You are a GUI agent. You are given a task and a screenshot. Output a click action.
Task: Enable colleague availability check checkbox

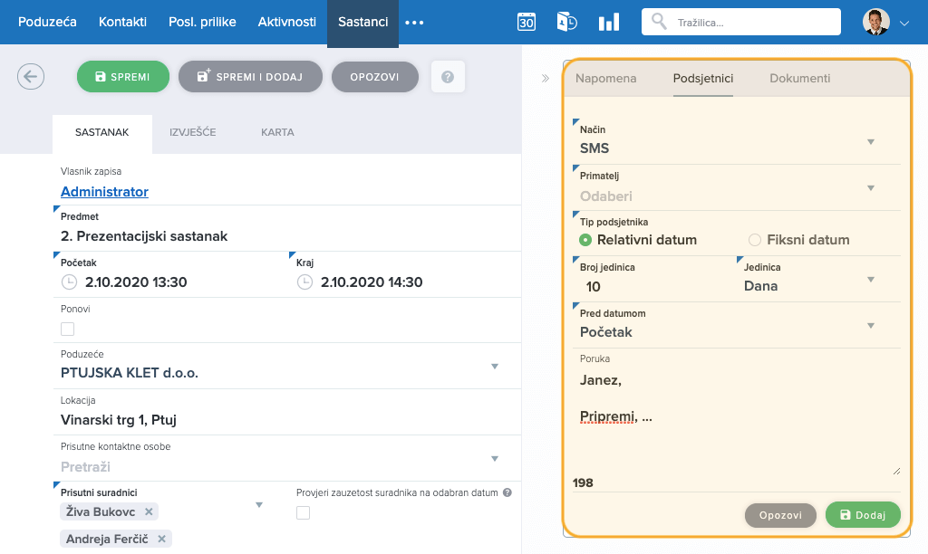pos(303,512)
